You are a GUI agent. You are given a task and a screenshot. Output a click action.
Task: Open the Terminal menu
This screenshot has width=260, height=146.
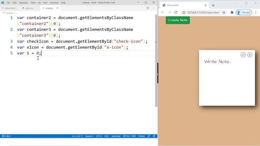[54, 3]
